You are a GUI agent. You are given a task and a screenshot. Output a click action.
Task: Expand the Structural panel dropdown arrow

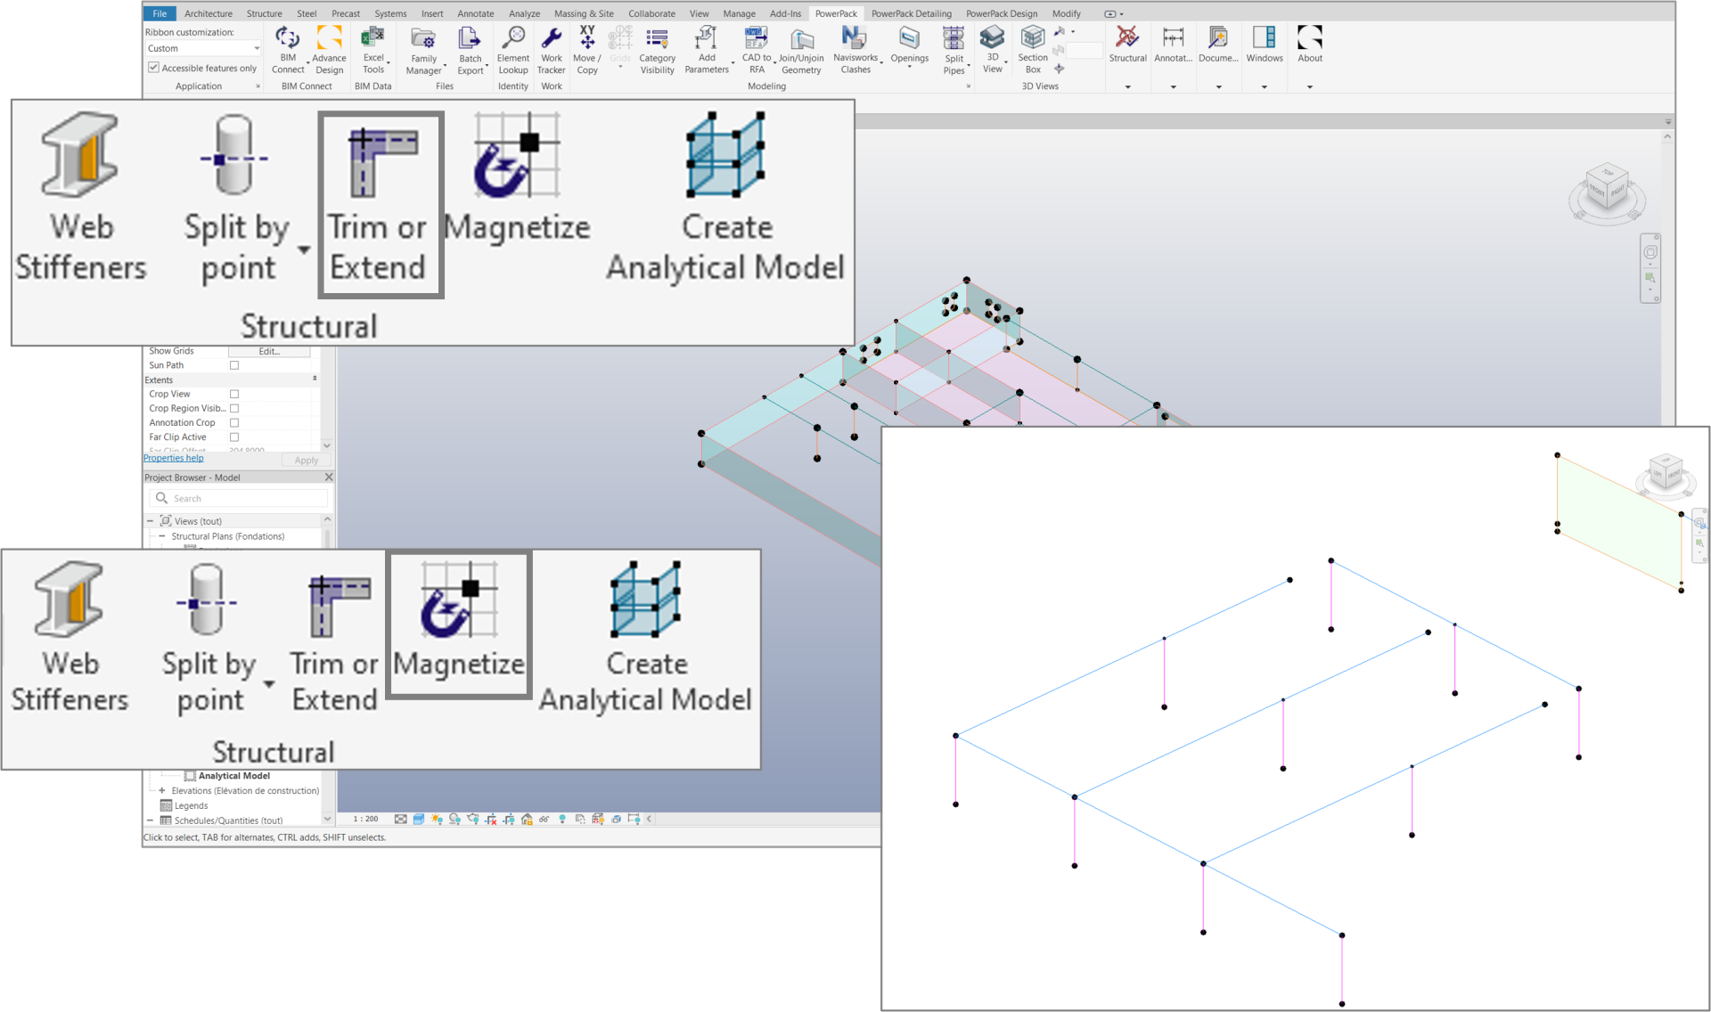[x=1127, y=86]
